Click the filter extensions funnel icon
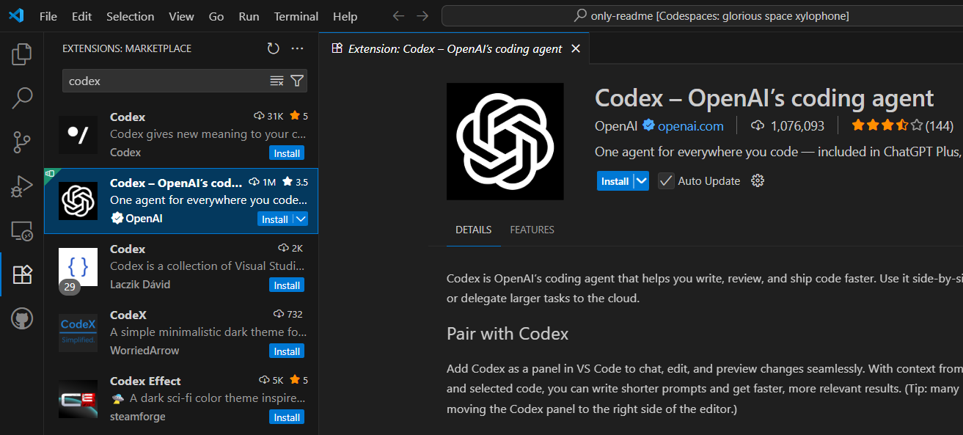 tap(296, 81)
